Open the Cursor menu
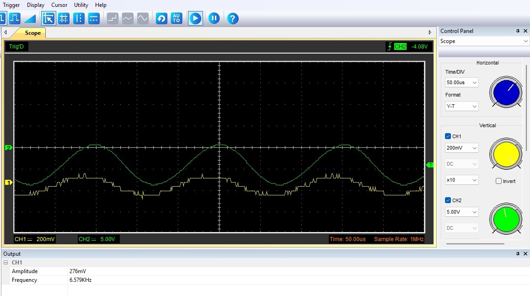The height and width of the screenshot is (296, 530). pyautogui.click(x=59, y=5)
